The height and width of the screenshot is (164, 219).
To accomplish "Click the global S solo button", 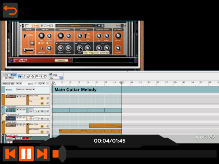I will click(21, 84).
